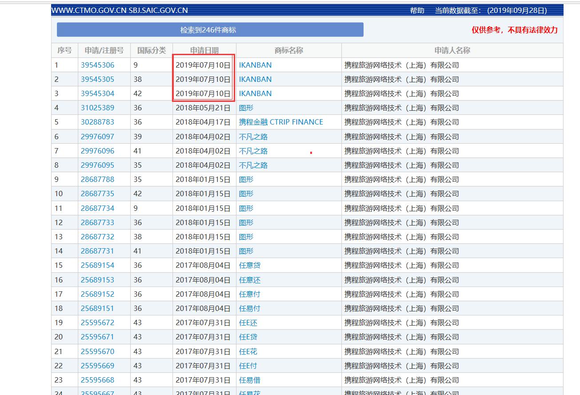
Task: Open the 图形 trademark in row 31025389
Action: [246, 108]
